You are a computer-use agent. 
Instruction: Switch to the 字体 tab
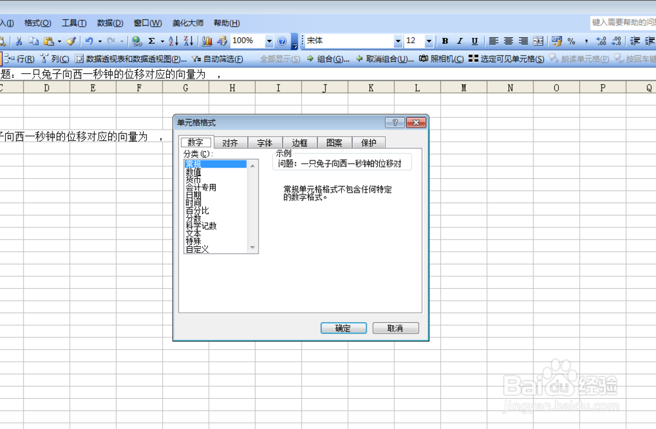[265, 143]
